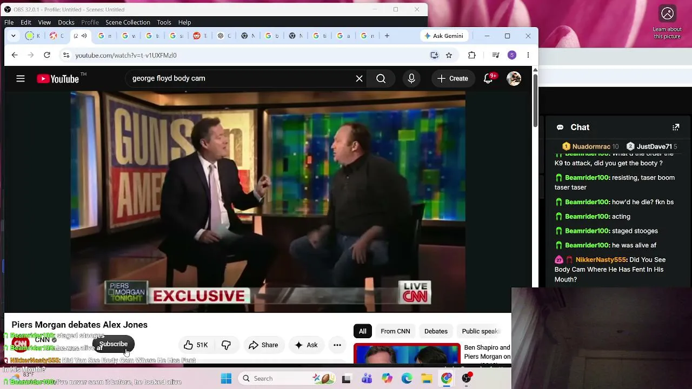Open YouTube notifications bell

[x=488, y=78]
